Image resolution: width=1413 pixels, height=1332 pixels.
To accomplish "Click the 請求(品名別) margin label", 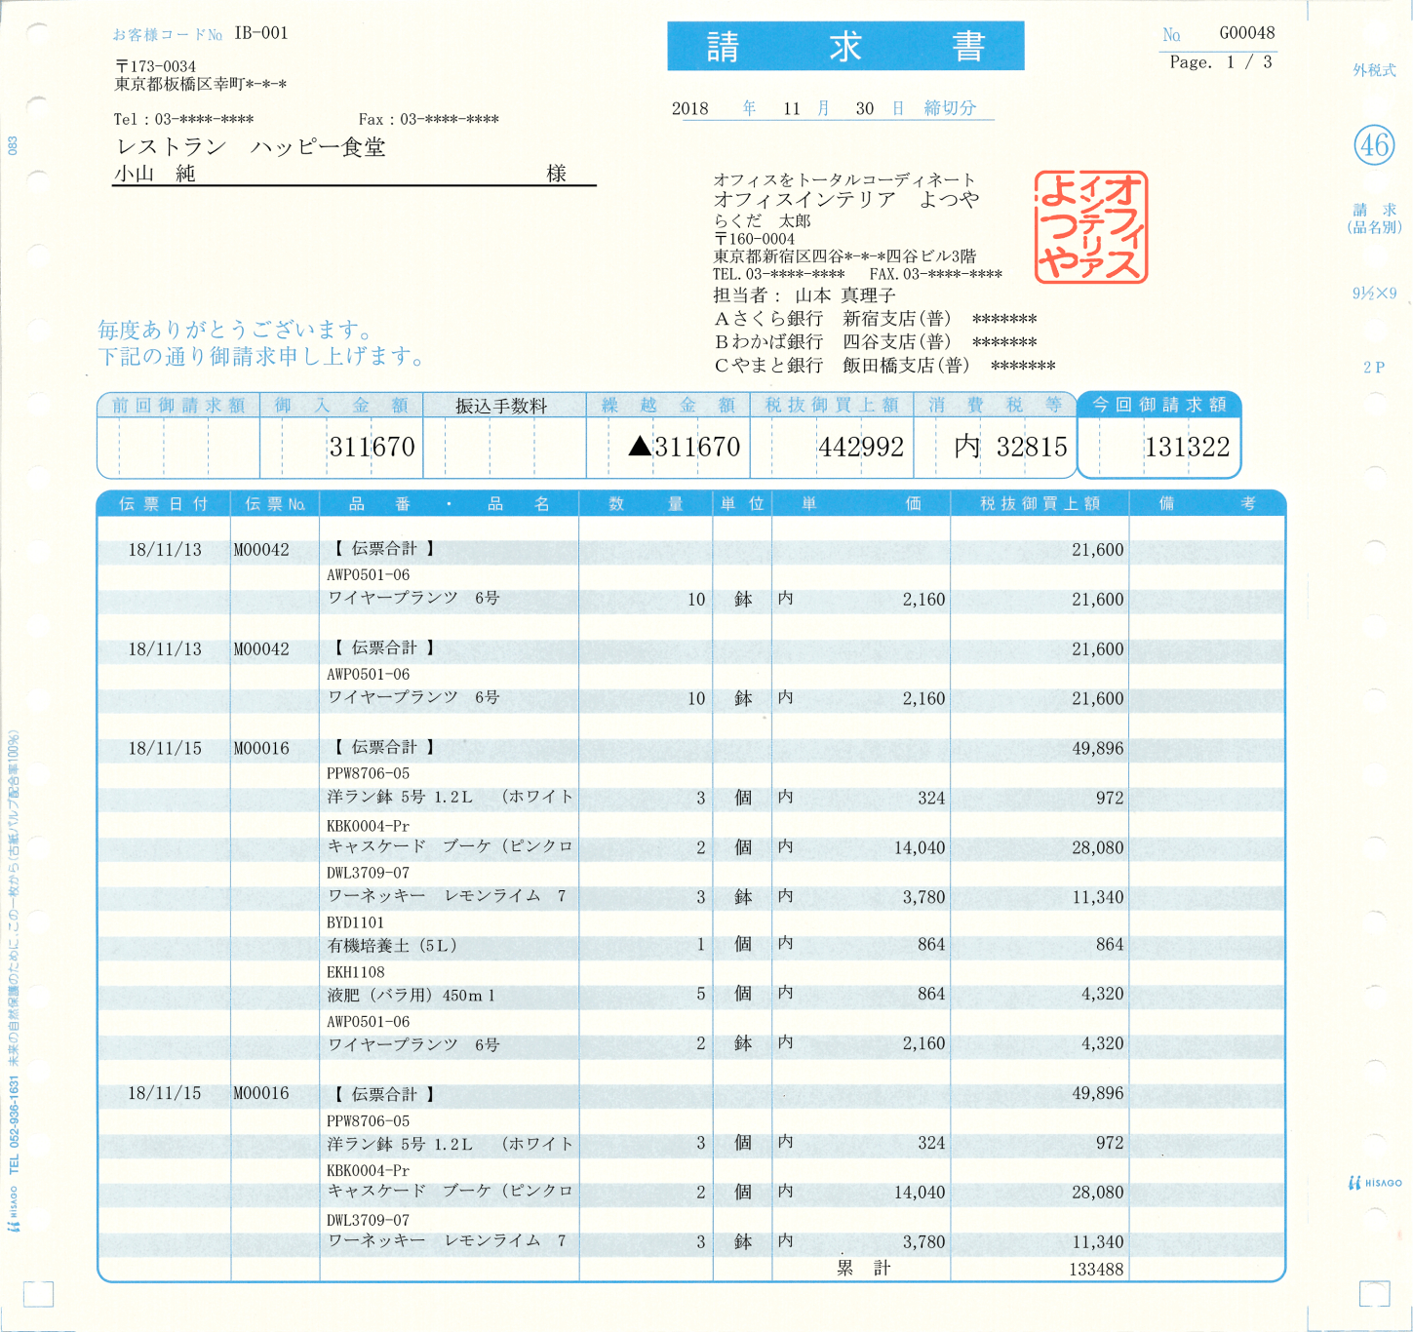I will pyautogui.click(x=1374, y=218).
